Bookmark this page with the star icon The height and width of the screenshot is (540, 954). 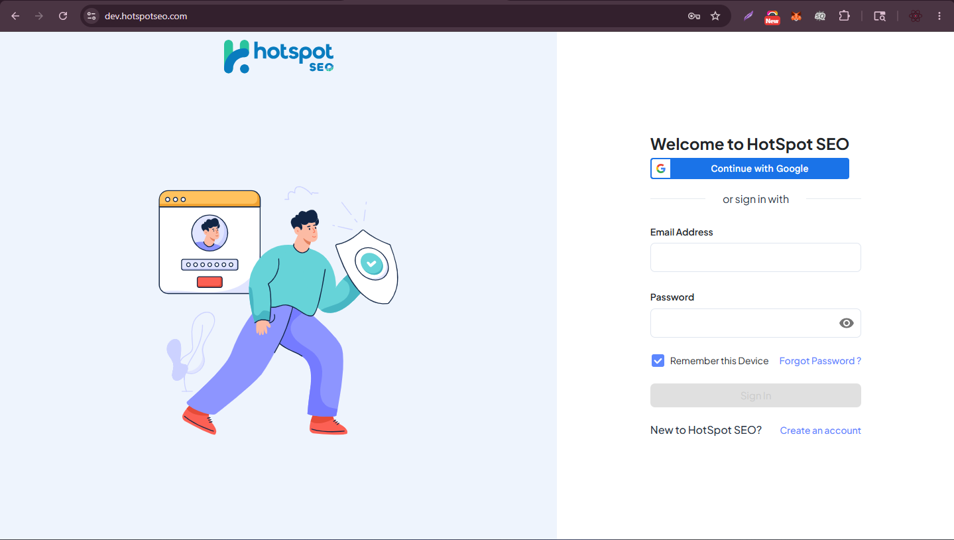click(715, 16)
